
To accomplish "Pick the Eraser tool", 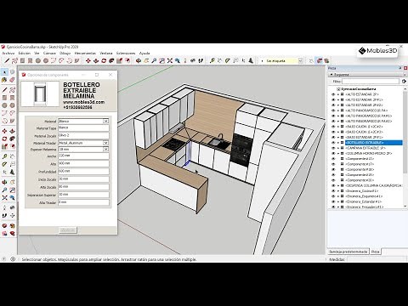I will pos(12,80).
